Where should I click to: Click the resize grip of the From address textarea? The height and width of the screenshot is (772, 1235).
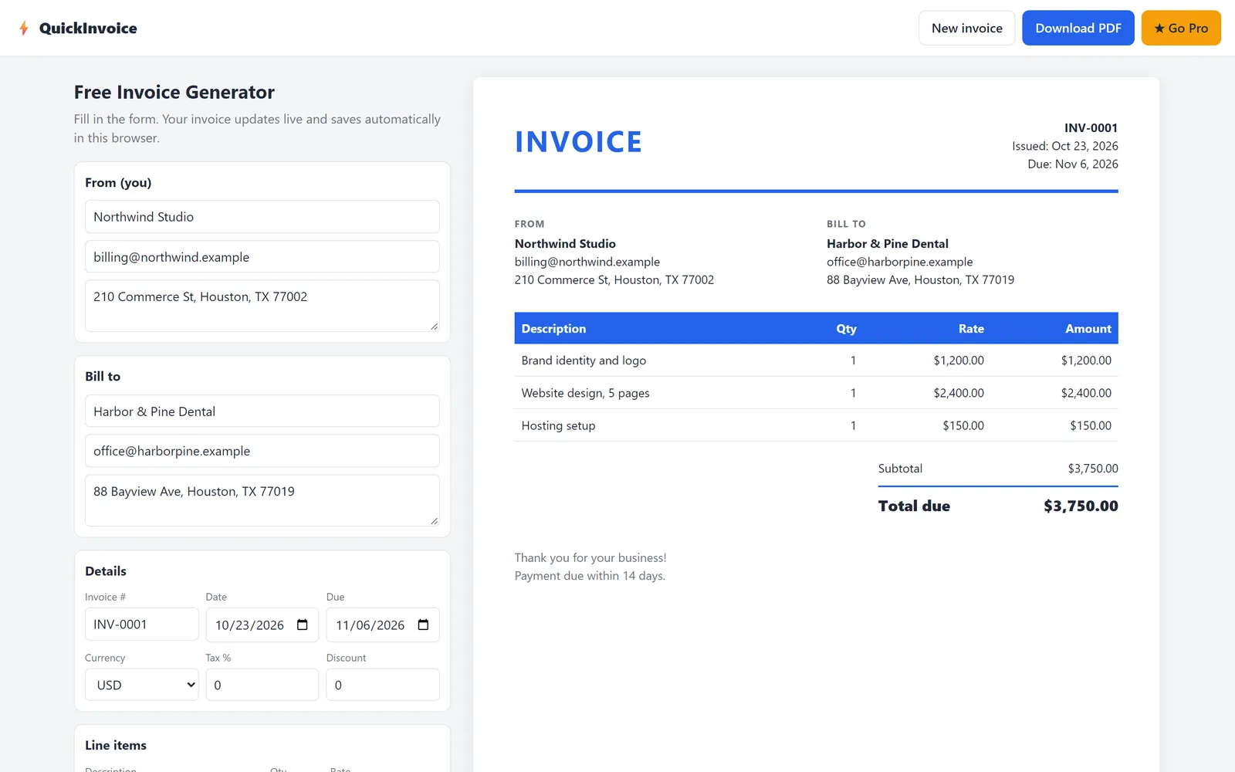pos(435,327)
